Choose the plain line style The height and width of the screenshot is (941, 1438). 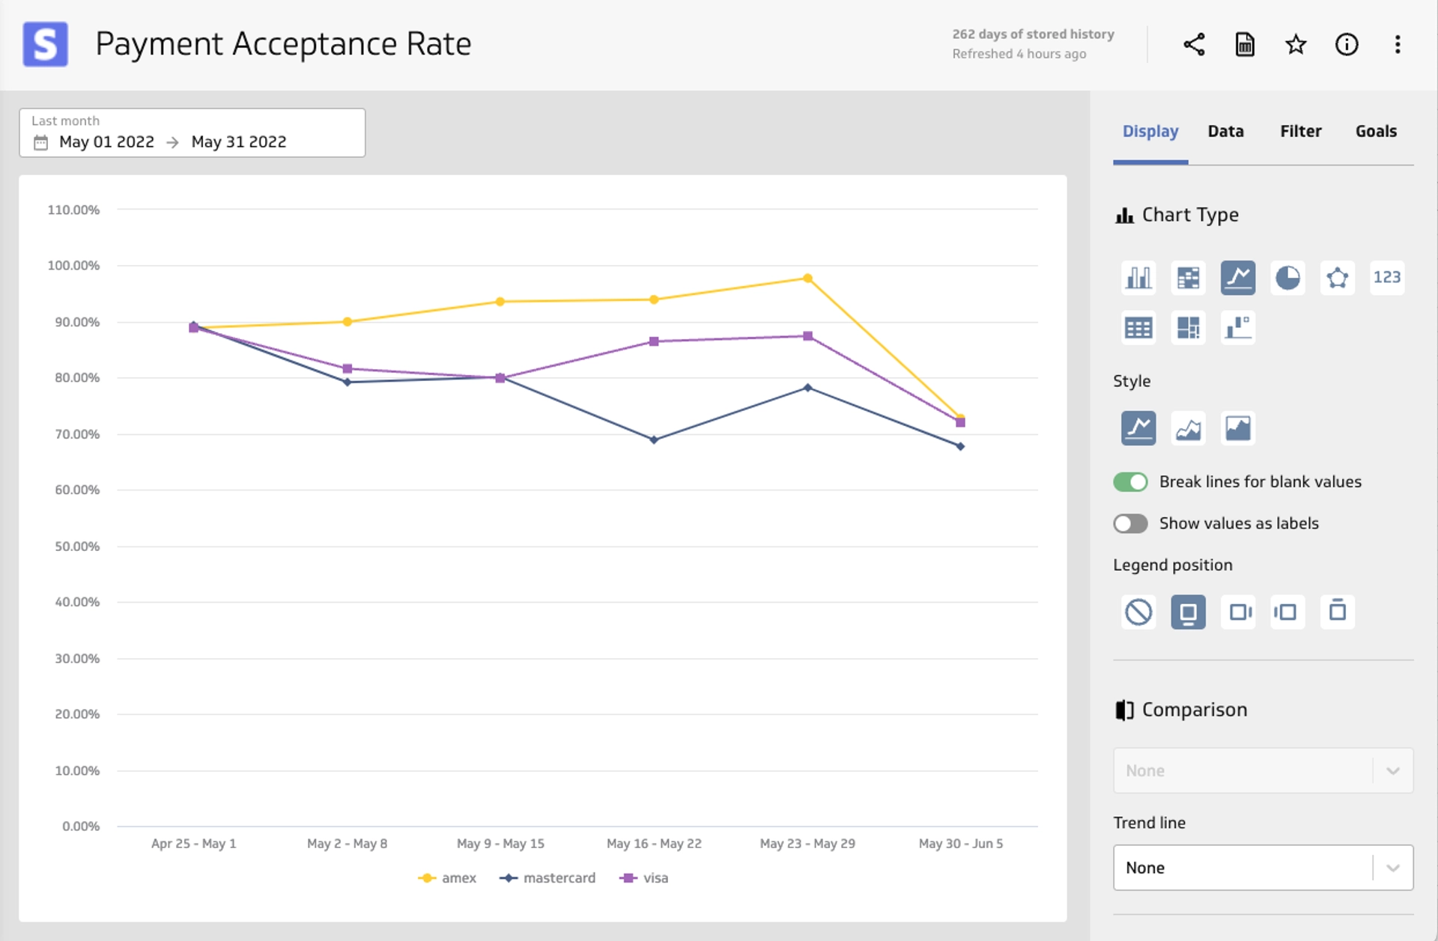(1138, 428)
